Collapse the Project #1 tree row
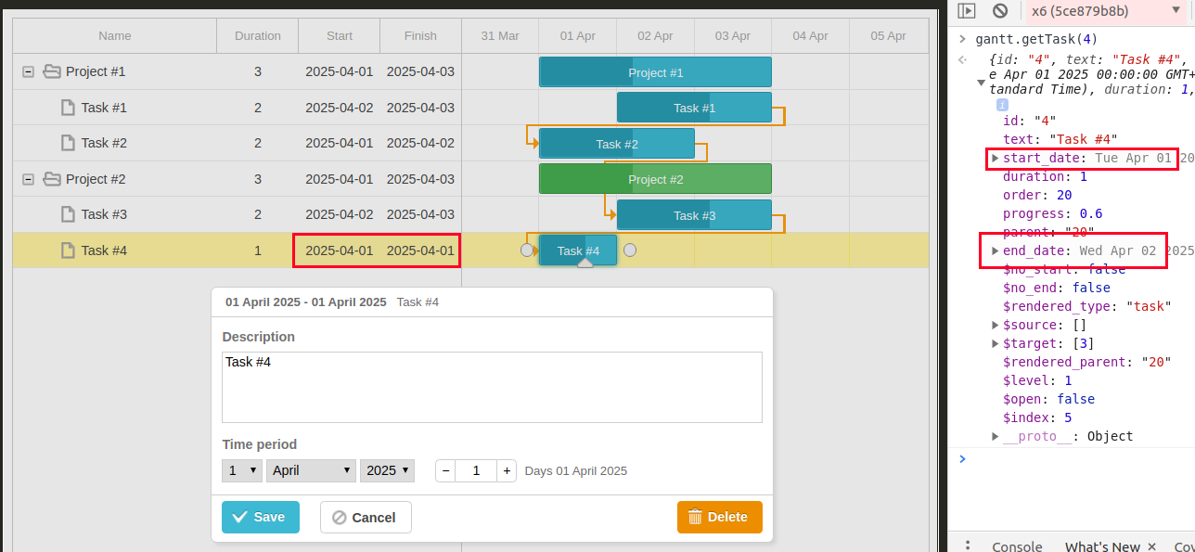The width and height of the screenshot is (1195, 552). coord(28,71)
